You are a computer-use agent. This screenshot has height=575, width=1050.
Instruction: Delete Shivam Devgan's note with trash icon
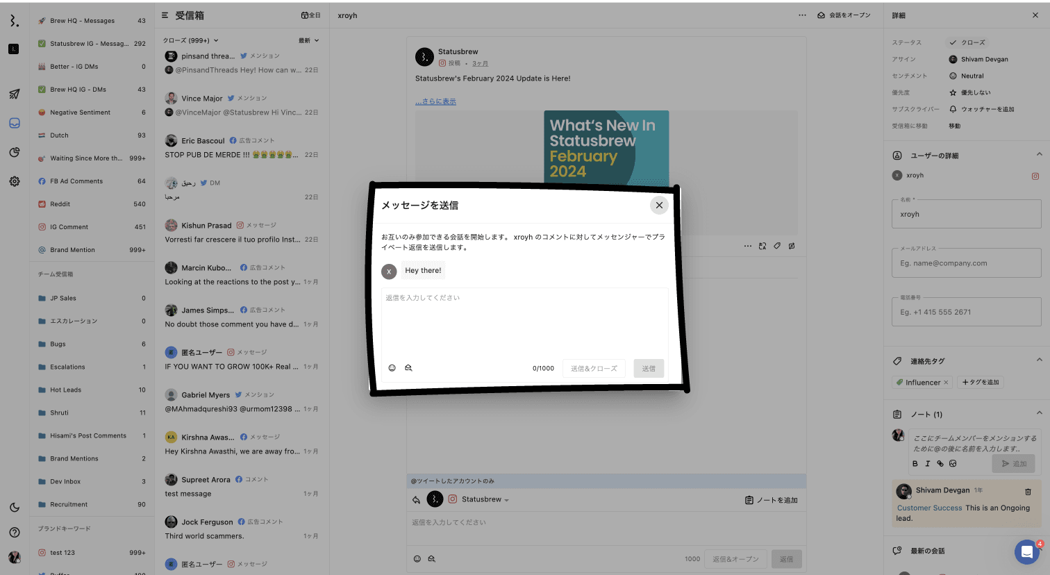coord(1028,492)
